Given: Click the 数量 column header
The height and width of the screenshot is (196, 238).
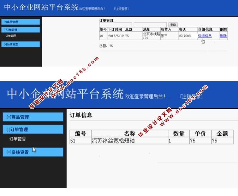Looking at the screenshot, I should coord(179,134).
